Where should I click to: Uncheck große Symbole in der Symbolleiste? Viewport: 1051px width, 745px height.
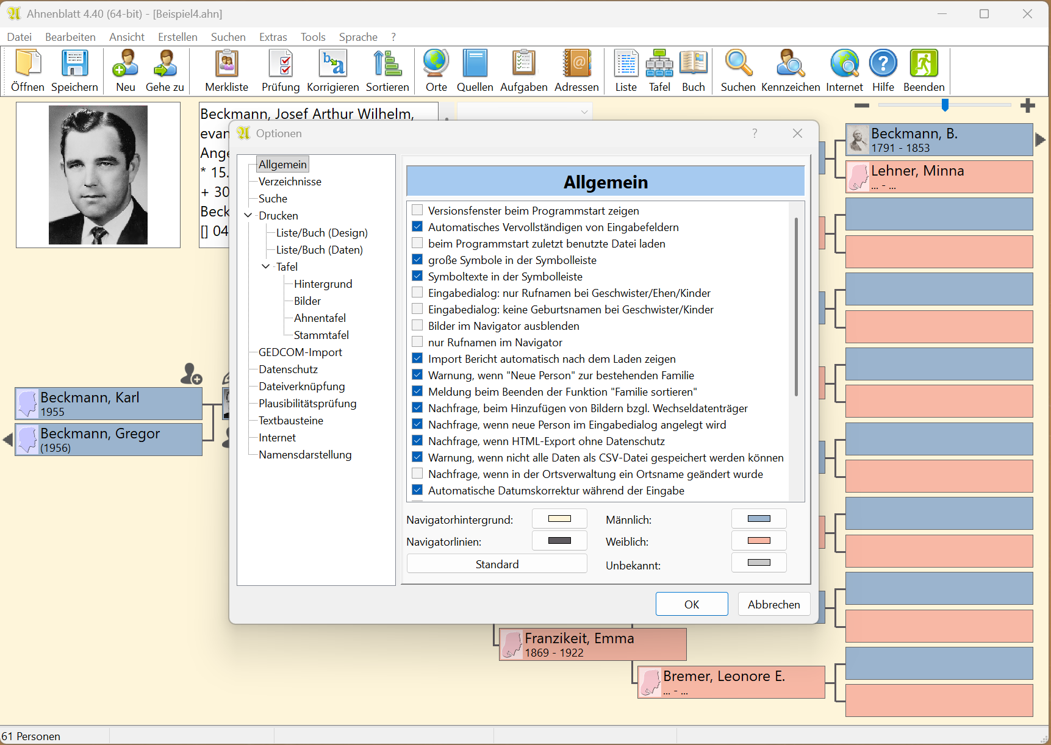click(417, 260)
